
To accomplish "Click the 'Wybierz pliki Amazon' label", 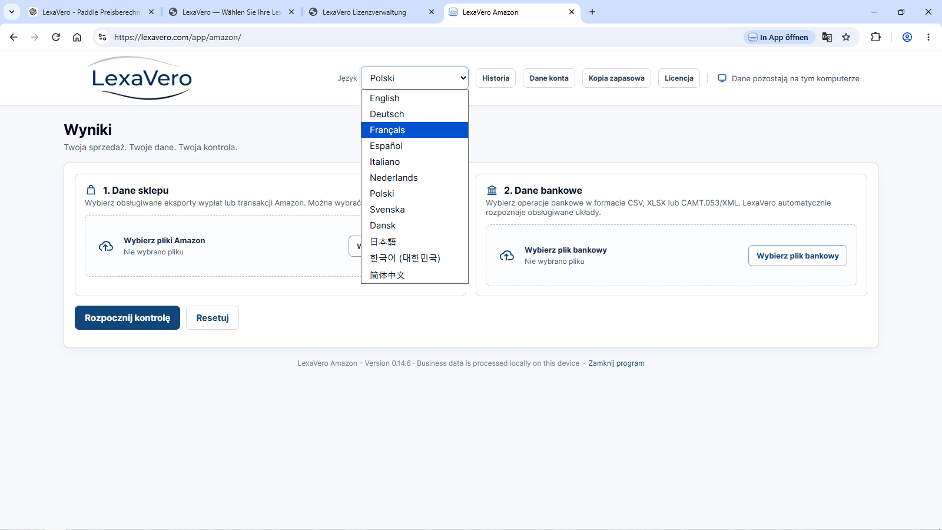I will pyautogui.click(x=164, y=240).
